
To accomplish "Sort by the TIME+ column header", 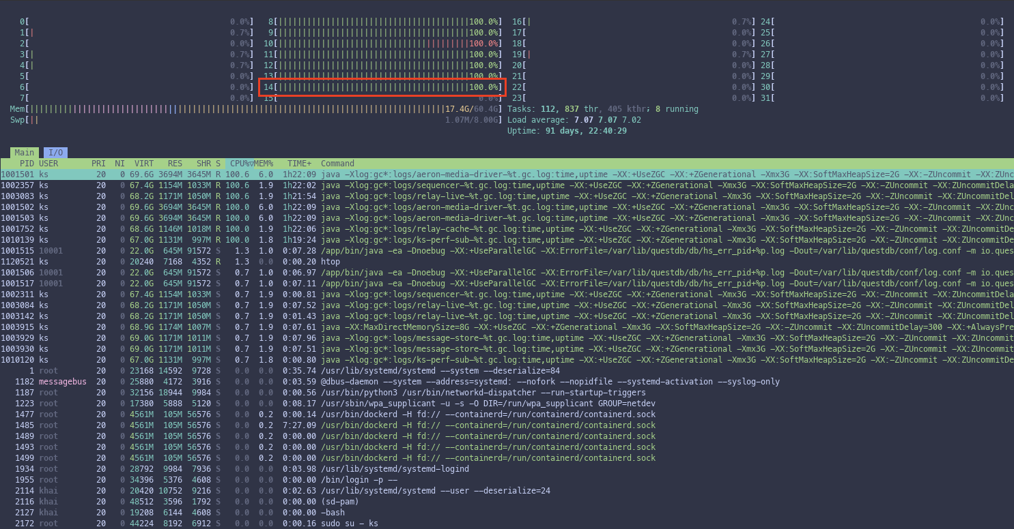I will point(299,164).
